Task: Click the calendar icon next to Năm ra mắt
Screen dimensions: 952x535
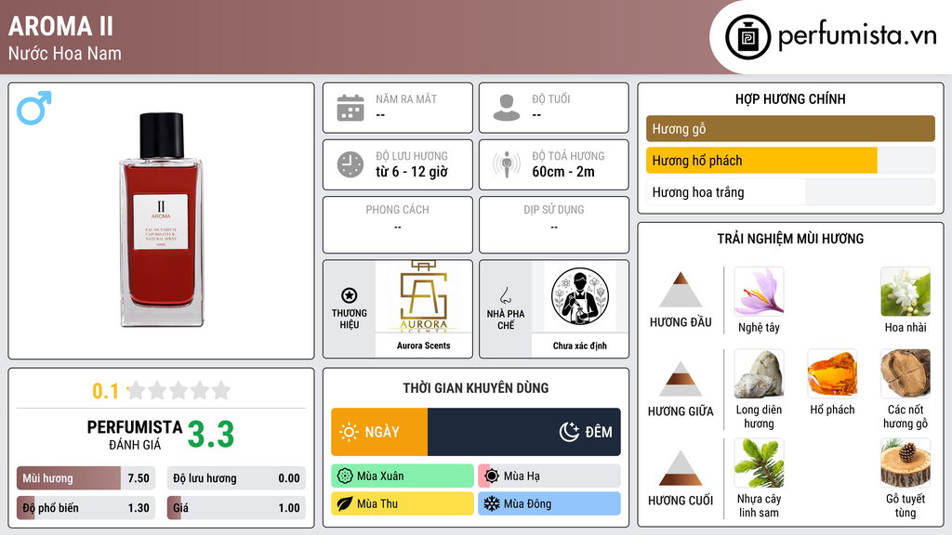Action: (x=350, y=108)
